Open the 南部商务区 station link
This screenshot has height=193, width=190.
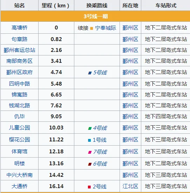point(19,61)
